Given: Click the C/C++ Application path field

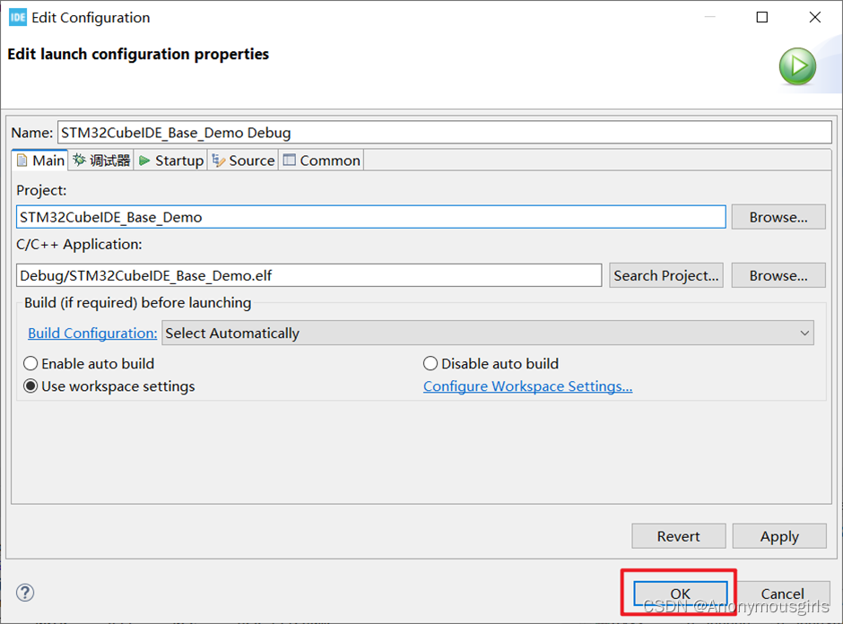Looking at the screenshot, I should point(309,276).
